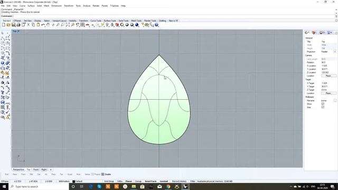Switch to the Solid Tools toolbar tab
338x190 pixels.
124,21
